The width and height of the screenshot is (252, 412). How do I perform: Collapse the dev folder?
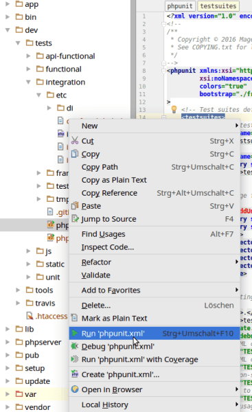(8, 30)
